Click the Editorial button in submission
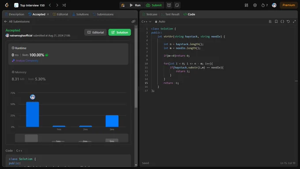 [x=95, y=32]
